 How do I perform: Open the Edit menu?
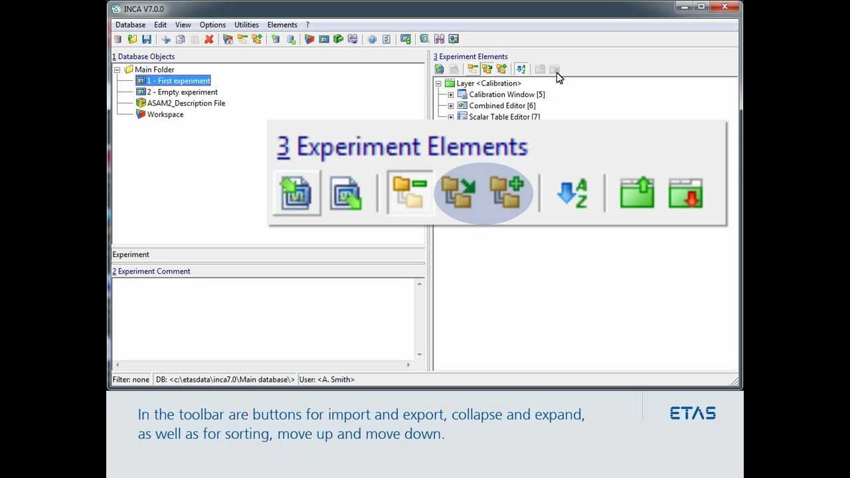coord(160,25)
